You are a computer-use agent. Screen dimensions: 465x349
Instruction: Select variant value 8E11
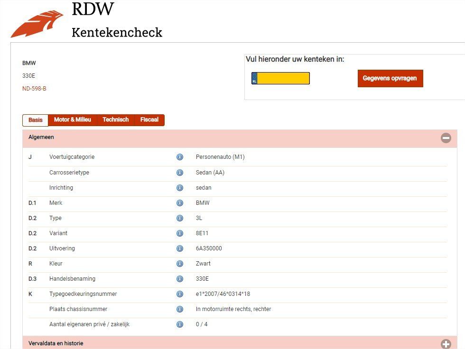pyautogui.click(x=202, y=233)
